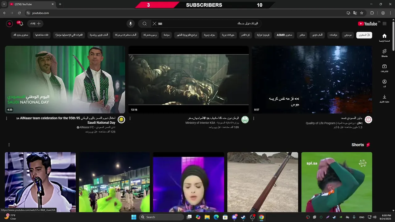Image resolution: width=395 pixels, height=222 pixels.
Task: Open Discord from the taskbar
Action: [234, 217]
